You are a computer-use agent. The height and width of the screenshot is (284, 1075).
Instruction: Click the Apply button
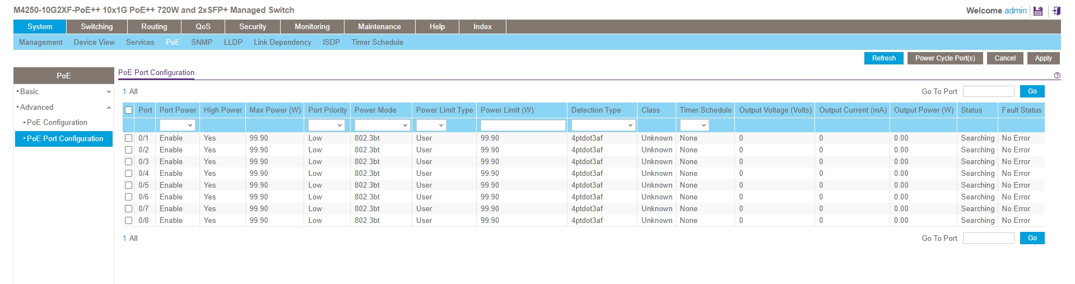(1043, 58)
